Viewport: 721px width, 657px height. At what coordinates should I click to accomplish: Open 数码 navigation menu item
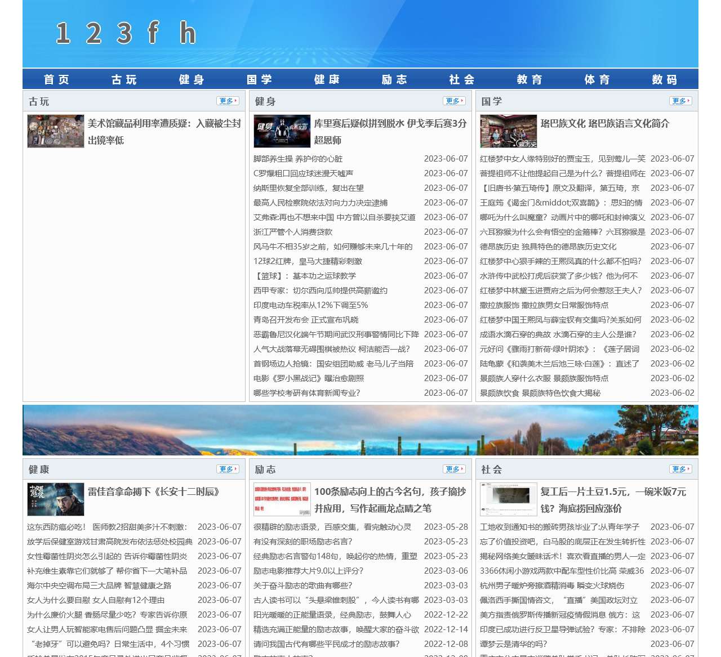tap(665, 79)
